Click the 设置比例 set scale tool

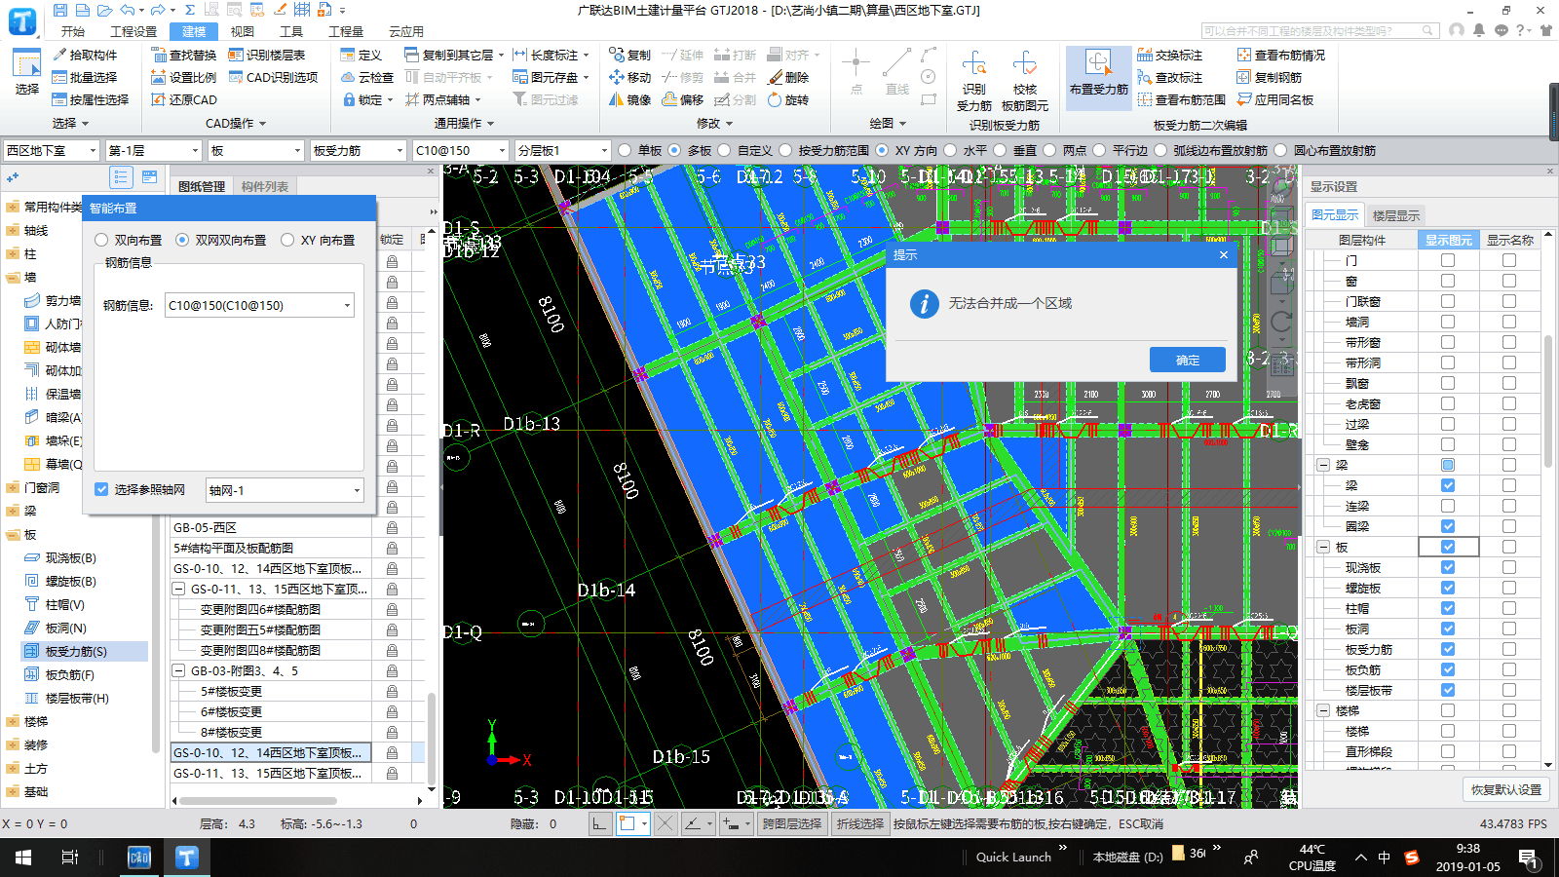point(184,77)
